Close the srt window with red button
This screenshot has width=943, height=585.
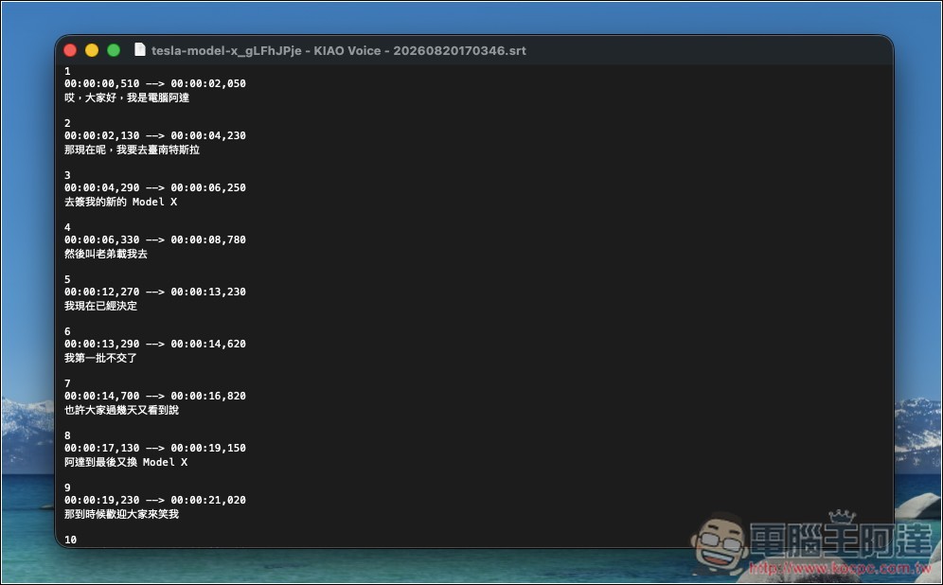coord(70,50)
